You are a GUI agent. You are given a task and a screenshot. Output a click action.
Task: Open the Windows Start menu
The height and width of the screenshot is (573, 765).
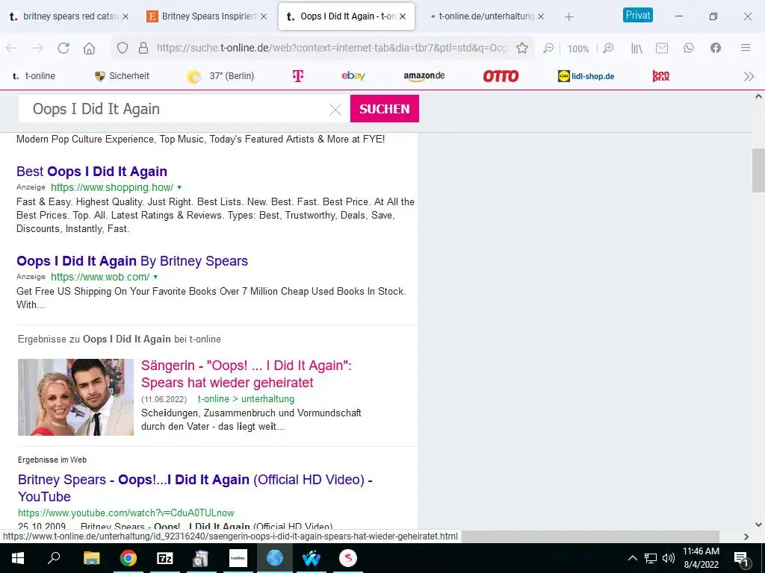pos(18,558)
